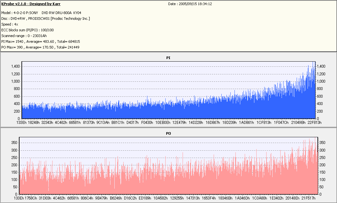Click B81C1h on PI chart x-axis

(118, 123)
